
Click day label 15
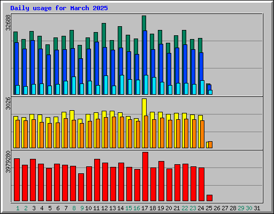(x=128, y=208)
